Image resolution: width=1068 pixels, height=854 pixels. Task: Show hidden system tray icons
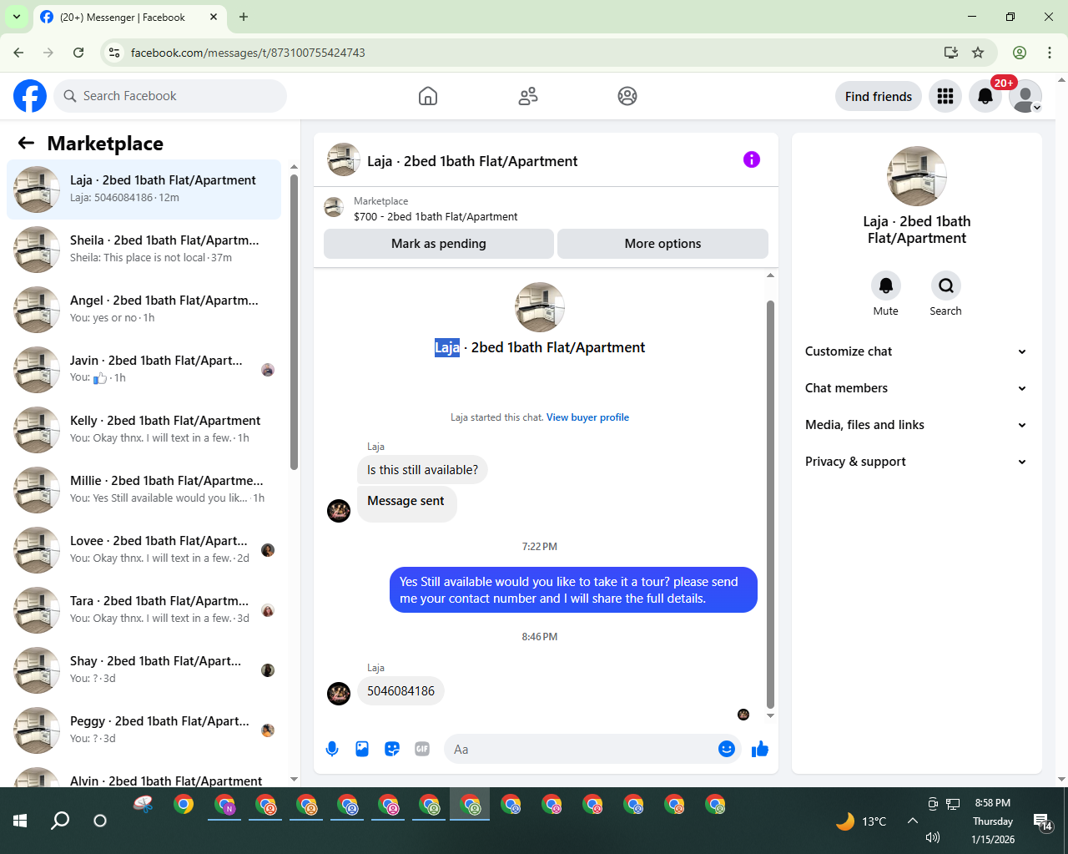point(913,821)
